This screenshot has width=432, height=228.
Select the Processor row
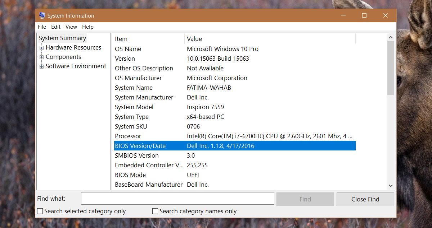[x=234, y=136]
